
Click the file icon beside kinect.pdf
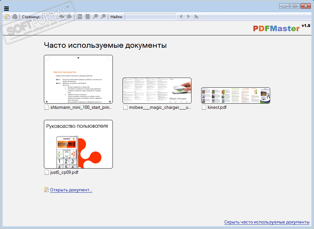pyautogui.click(x=204, y=107)
